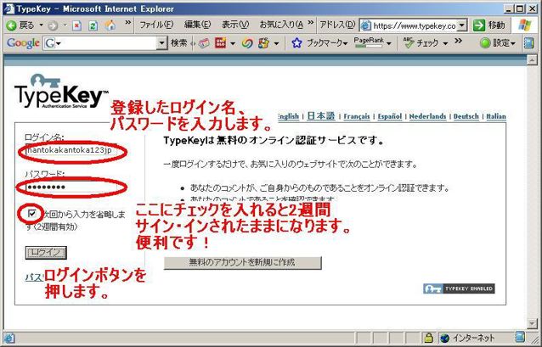Toggle the remember login for 2 weeks checkbox
Image resolution: width=542 pixels, height=347 pixels.
(x=32, y=214)
